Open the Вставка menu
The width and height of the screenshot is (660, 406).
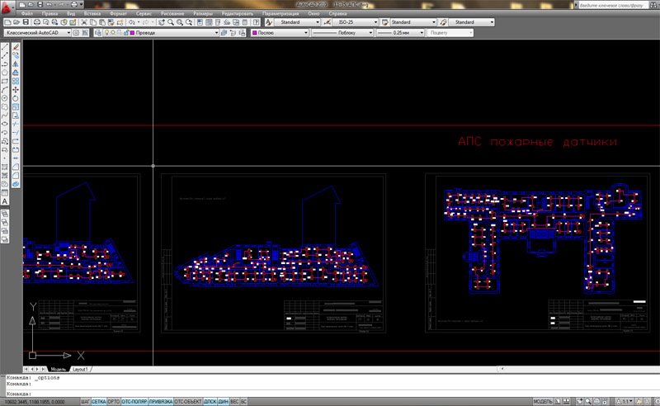pyautogui.click(x=92, y=13)
